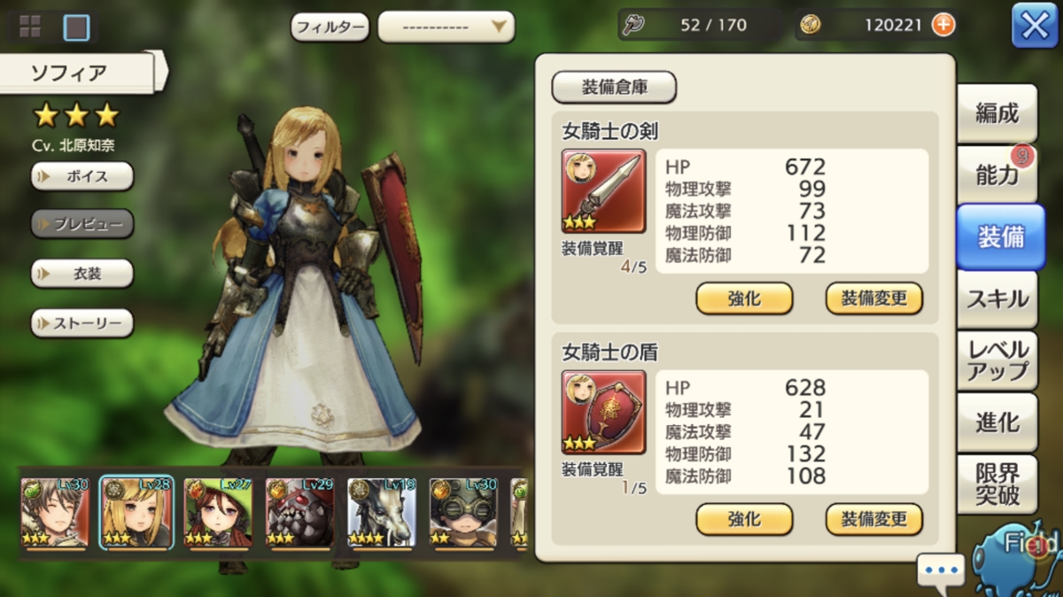Choose the Lv27 red-haired character portrait

tap(218, 514)
